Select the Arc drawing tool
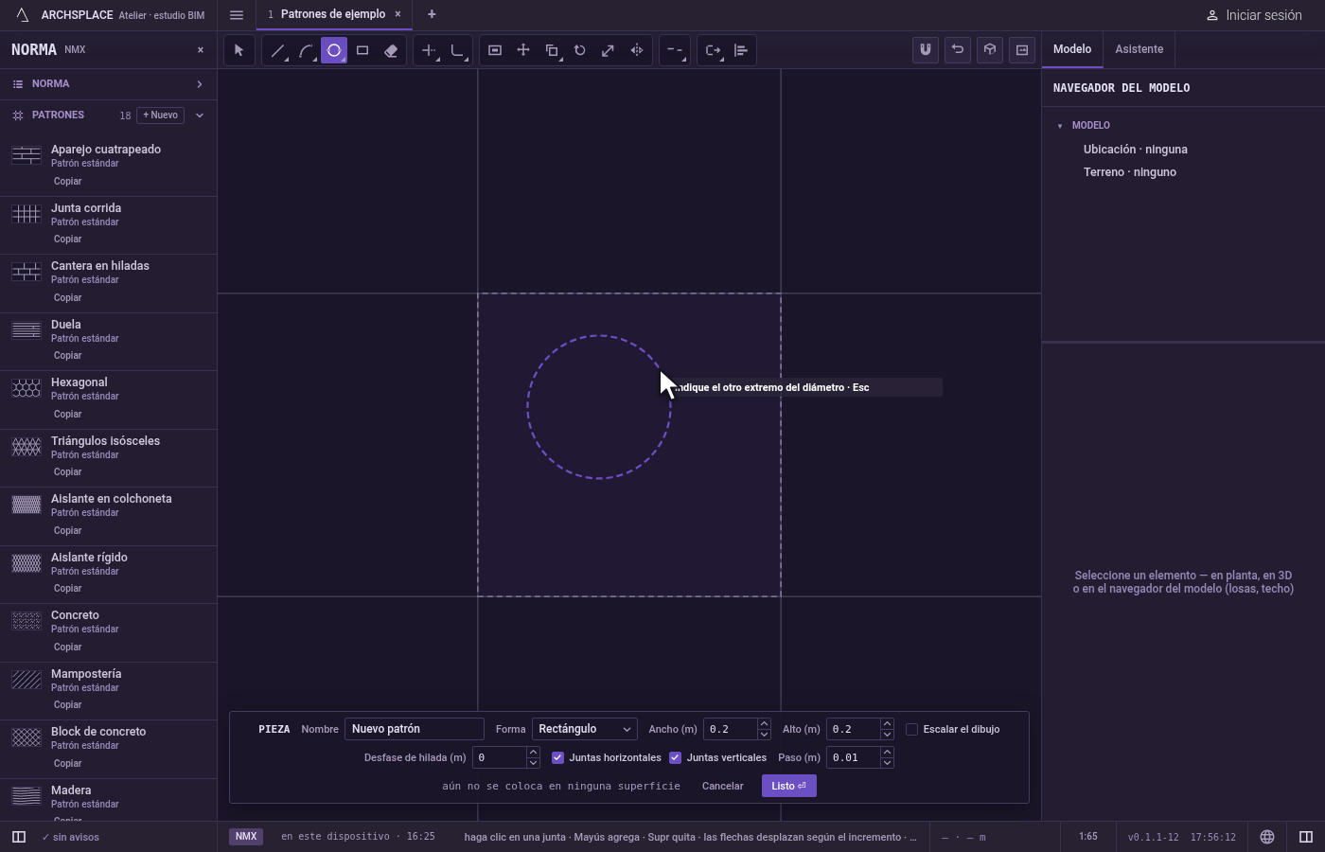This screenshot has height=852, width=1325. (306, 50)
